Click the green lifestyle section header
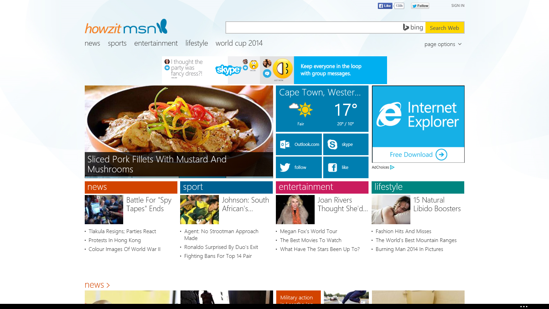 [418, 187]
